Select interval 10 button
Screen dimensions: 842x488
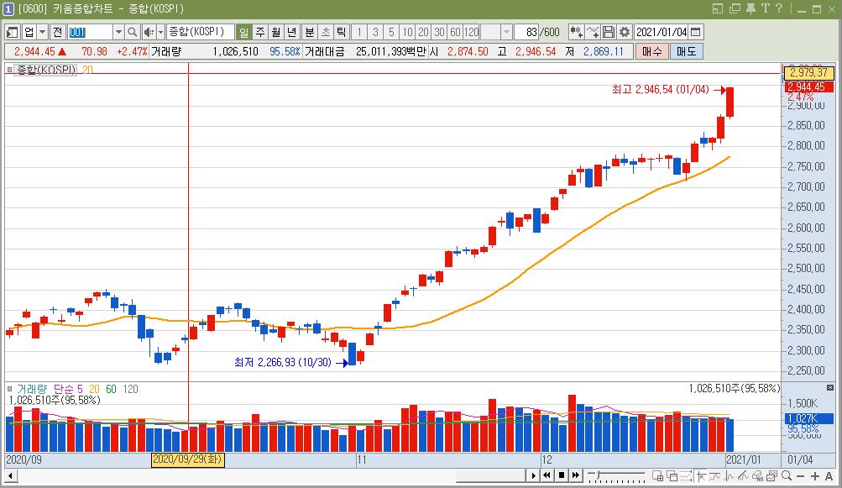point(408,32)
